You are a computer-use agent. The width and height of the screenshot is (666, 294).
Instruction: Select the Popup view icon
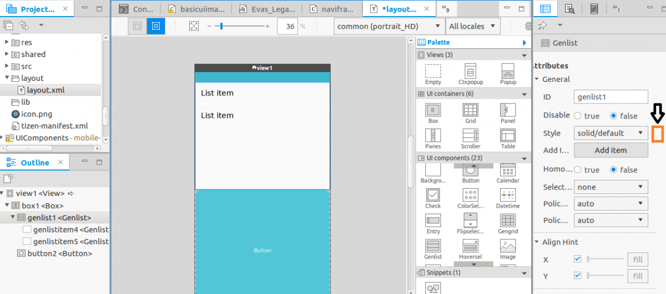coord(508,71)
